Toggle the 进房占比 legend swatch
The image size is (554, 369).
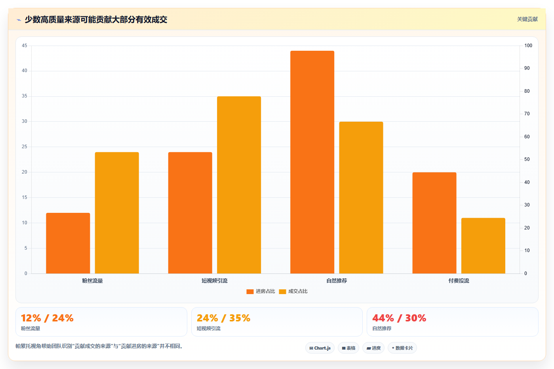click(x=250, y=292)
